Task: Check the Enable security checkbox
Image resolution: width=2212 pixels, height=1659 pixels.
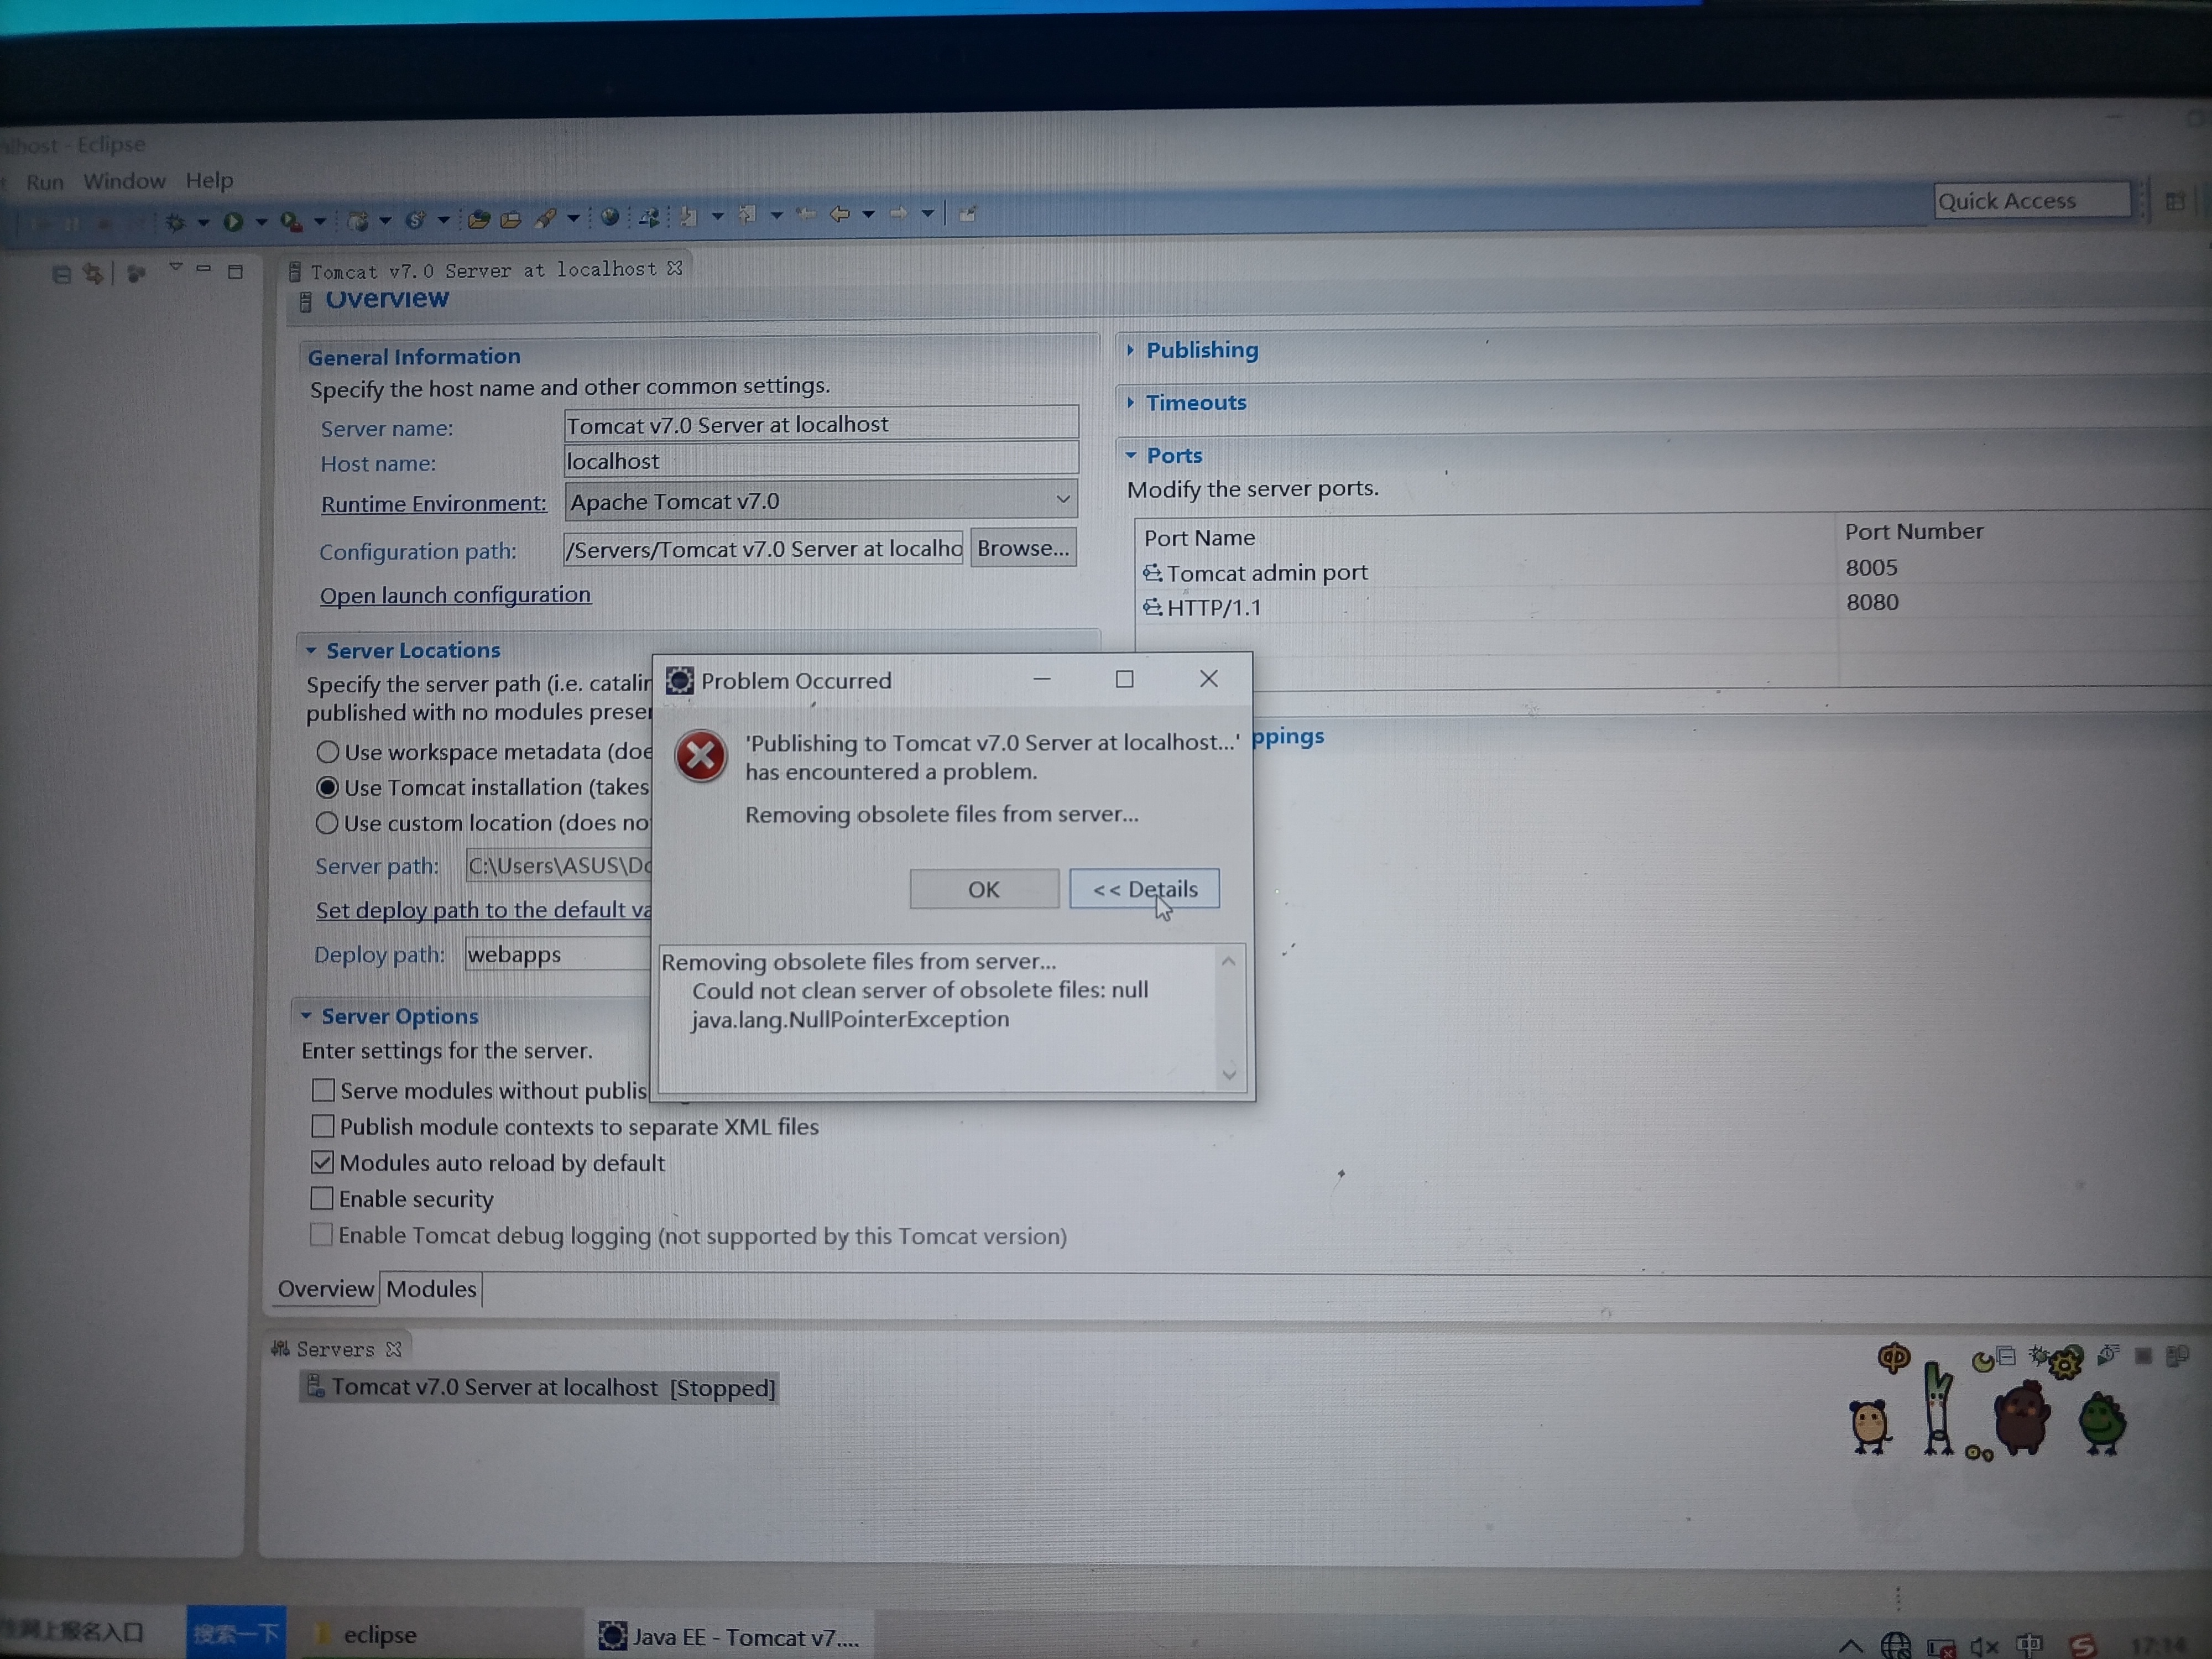Action: coord(321,1198)
